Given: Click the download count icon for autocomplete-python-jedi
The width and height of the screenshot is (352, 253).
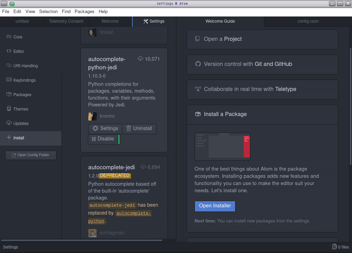Looking at the screenshot, I should click(x=140, y=59).
